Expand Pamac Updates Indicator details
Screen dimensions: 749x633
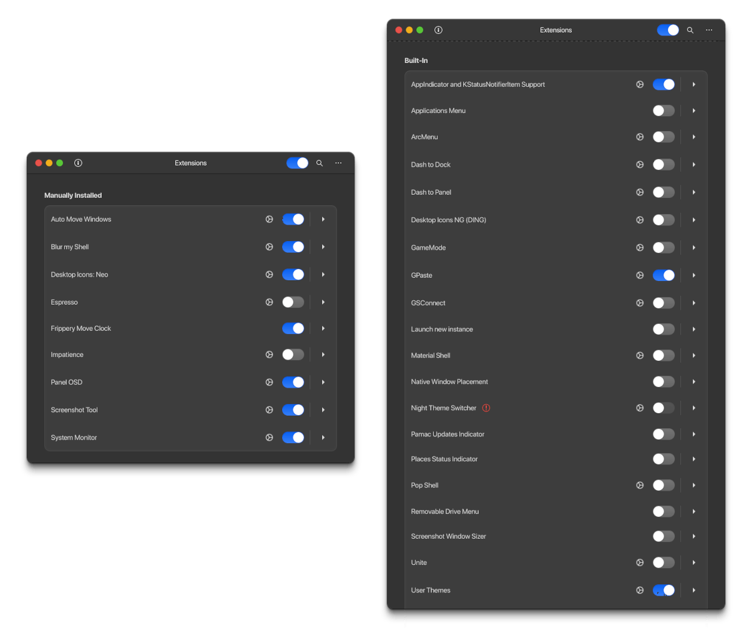click(694, 434)
